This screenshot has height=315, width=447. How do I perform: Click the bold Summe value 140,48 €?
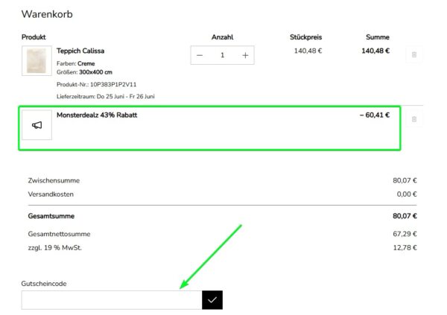coord(375,51)
